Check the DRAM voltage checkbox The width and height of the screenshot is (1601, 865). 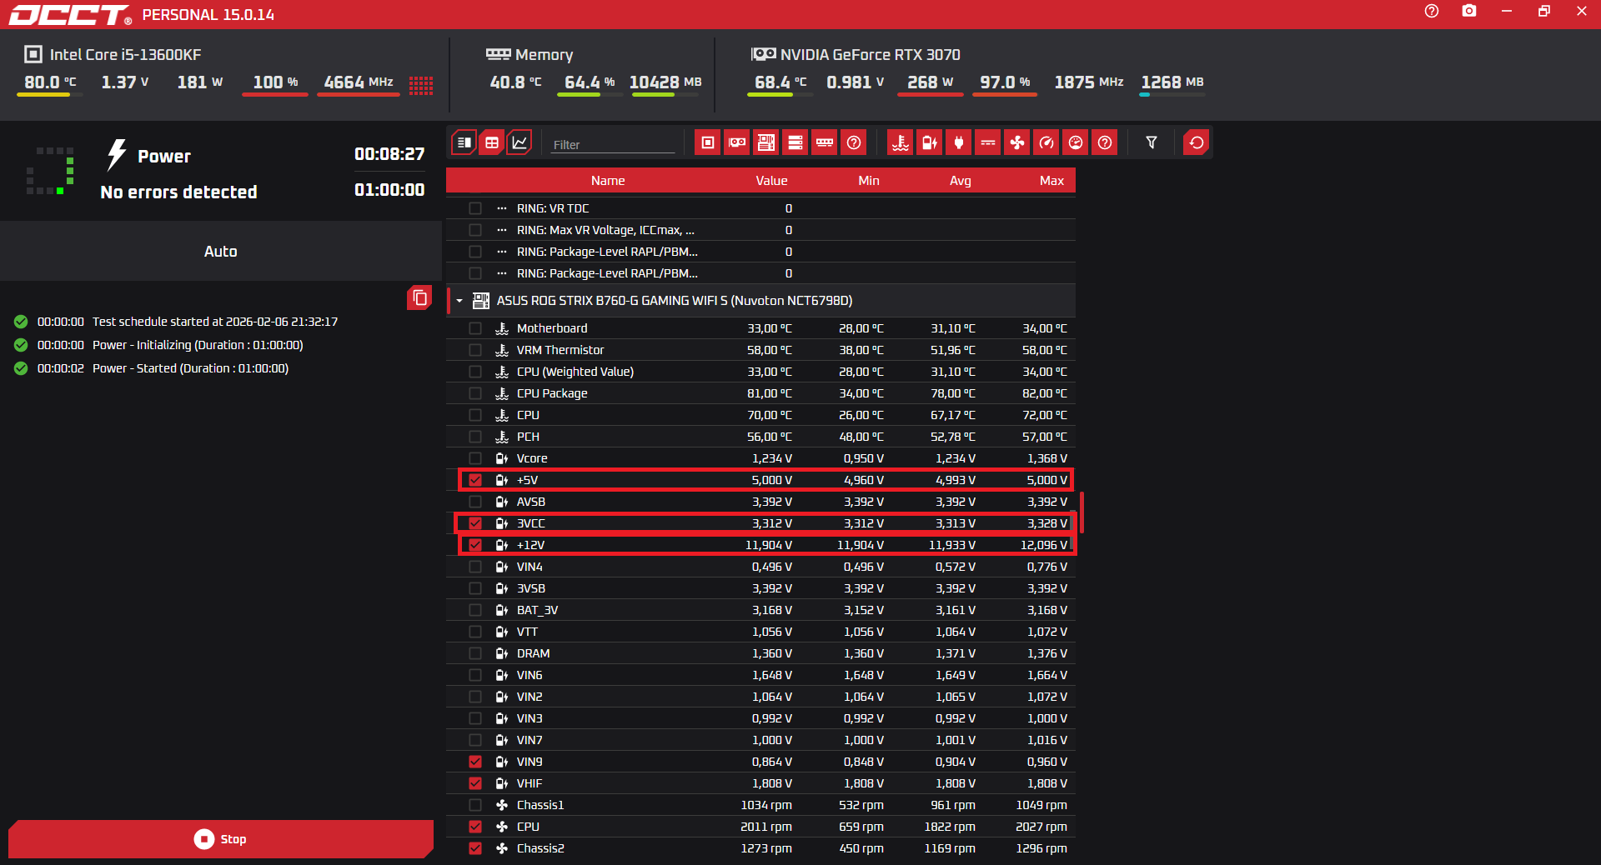[x=475, y=653]
